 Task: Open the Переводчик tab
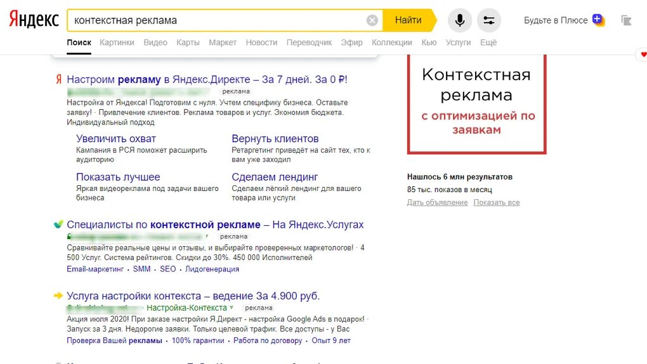coord(309,42)
